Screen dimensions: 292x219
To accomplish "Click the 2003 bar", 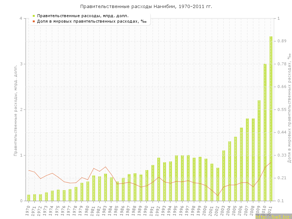I will coord(224,176).
